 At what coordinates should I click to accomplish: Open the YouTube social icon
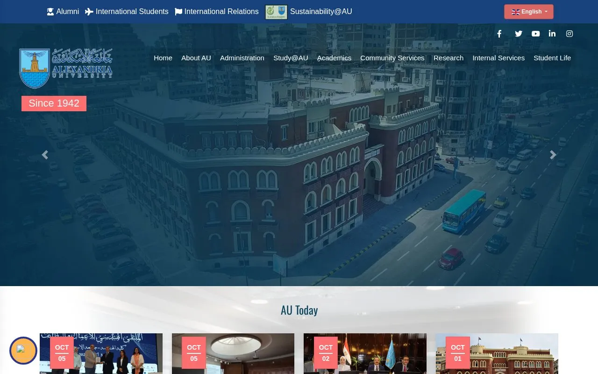coord(535,34)
